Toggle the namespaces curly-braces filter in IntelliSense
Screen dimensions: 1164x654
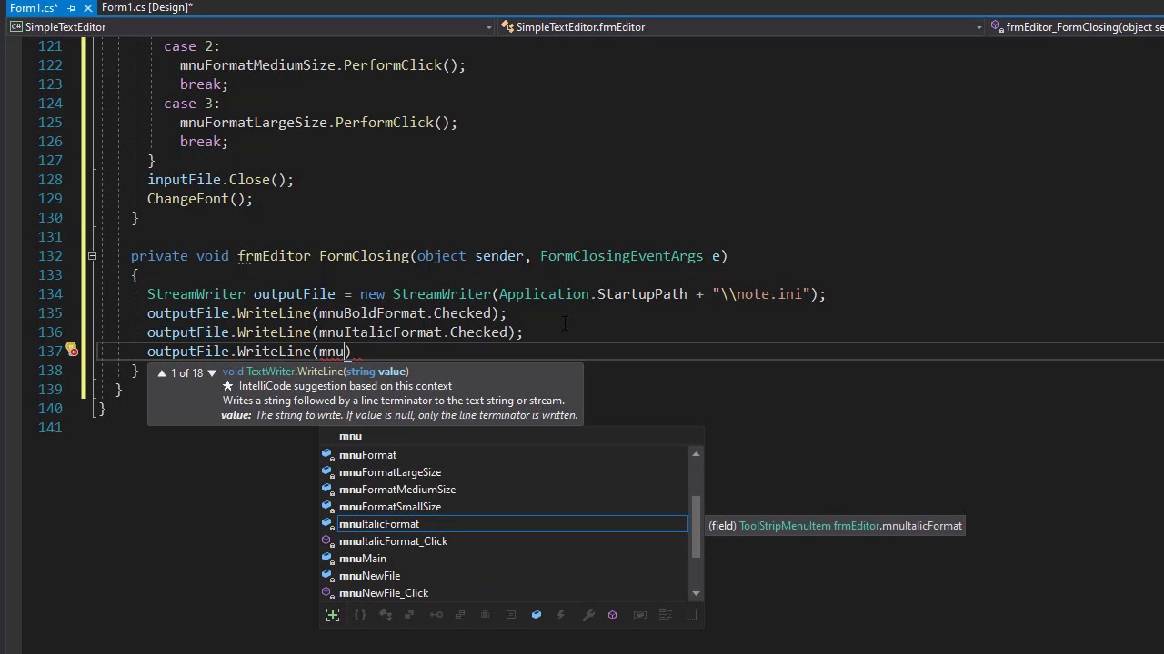click(x=360, y=615)
